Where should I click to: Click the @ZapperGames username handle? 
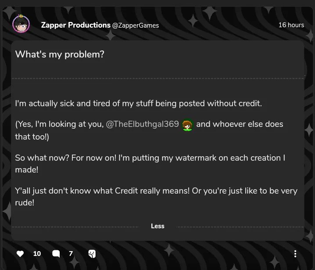click(136, 25)
